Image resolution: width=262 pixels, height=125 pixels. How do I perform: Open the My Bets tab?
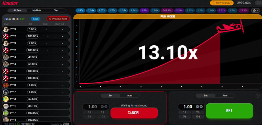click(37, 11)
